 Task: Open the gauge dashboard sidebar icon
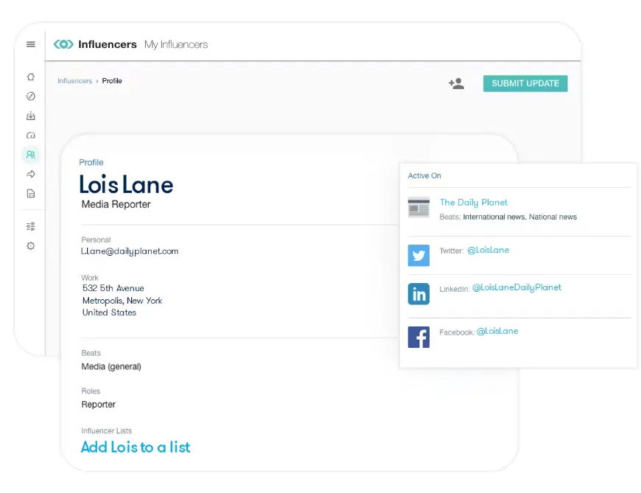[x=31, y=136]
